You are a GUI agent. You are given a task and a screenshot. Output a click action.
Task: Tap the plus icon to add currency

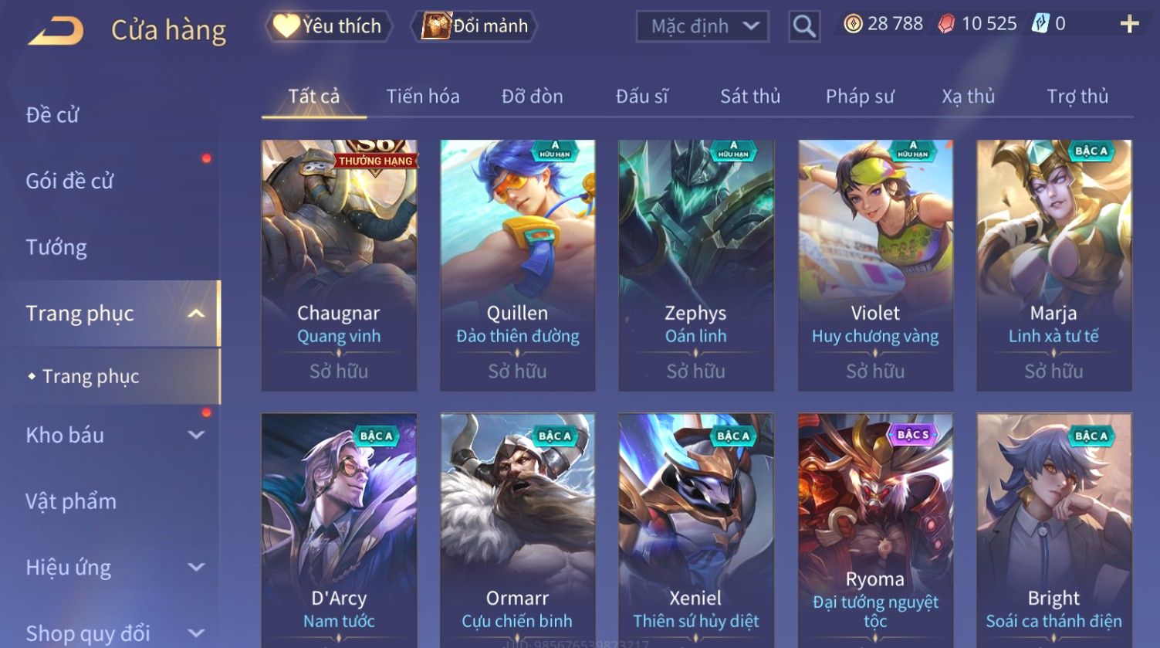[1129, 25]
